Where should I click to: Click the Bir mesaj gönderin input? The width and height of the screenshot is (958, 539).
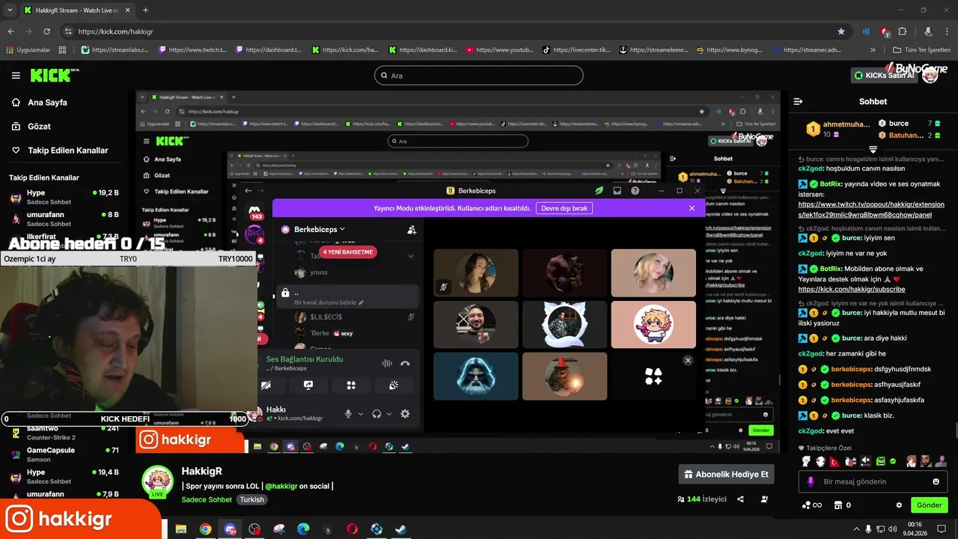click(873, 481)
